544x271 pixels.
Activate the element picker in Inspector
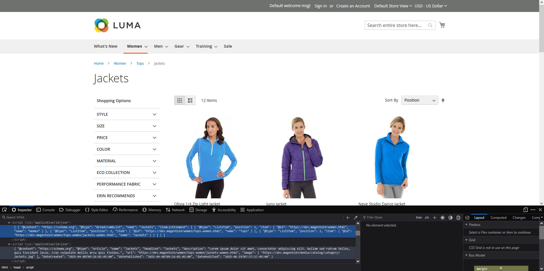tap(5, 210)
